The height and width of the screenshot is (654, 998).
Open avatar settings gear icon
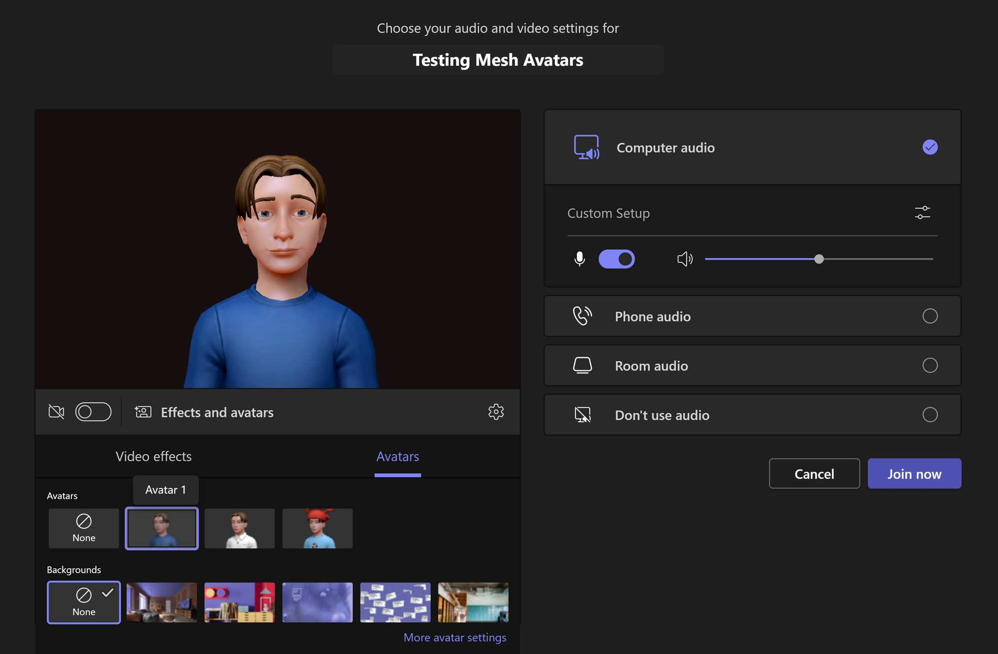point(496,412)
